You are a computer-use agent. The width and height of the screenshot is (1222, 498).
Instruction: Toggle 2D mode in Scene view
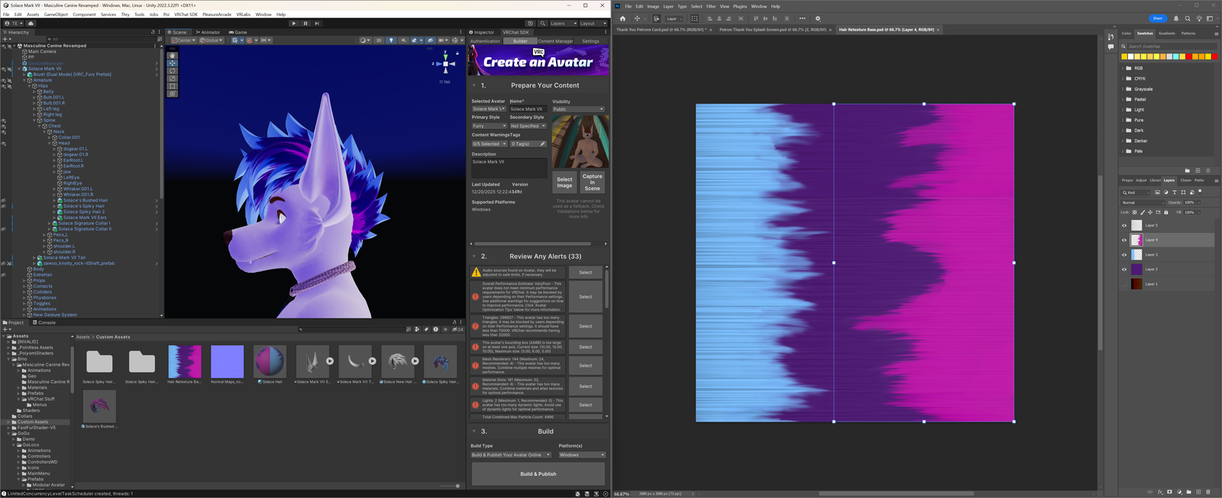point(378,40)
